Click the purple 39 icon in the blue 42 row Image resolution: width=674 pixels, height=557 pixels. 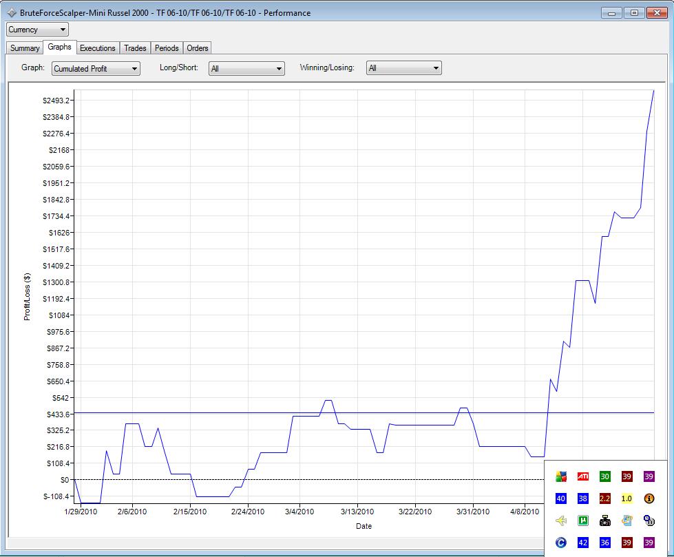pyautogui.click(x=649, y=543)
